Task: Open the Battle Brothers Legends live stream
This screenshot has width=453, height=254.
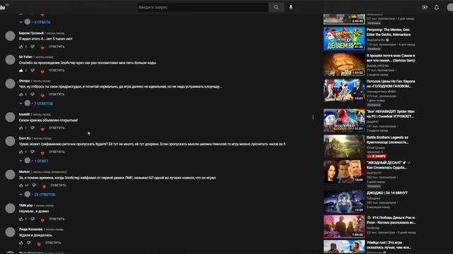Action: [x=344, y=146]
